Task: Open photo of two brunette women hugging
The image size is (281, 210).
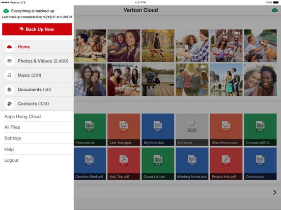Action: pyautogui.click(x=90, y=80)
